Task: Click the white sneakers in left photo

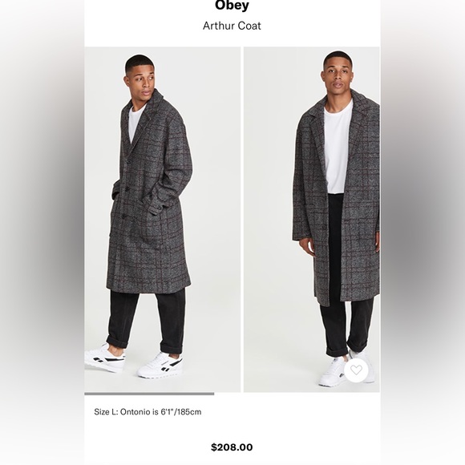Action: pyautogui.click(x=133, y=362)
